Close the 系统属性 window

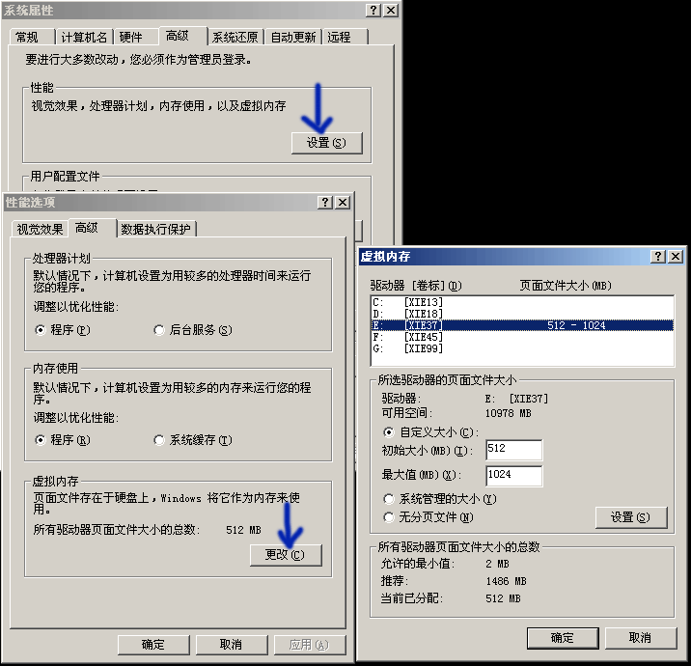coord(390,10)
